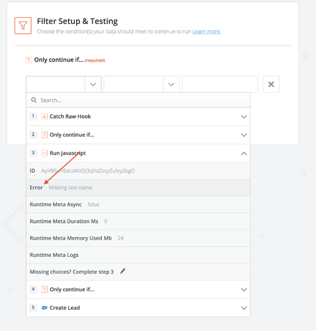Click the empty value input field
The image size is (316, 331).
(220, 84)
